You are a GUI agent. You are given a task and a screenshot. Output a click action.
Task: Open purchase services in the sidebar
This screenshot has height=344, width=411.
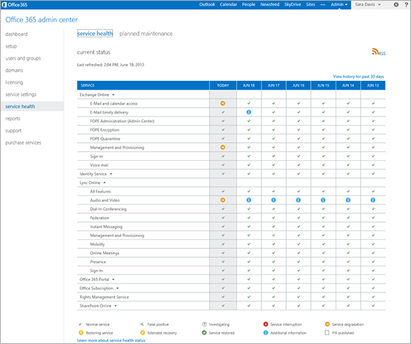pyautogui.click(x=23, y=143)
